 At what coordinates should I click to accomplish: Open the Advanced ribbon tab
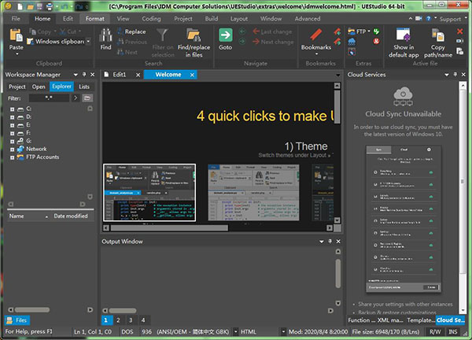point(308,19)
